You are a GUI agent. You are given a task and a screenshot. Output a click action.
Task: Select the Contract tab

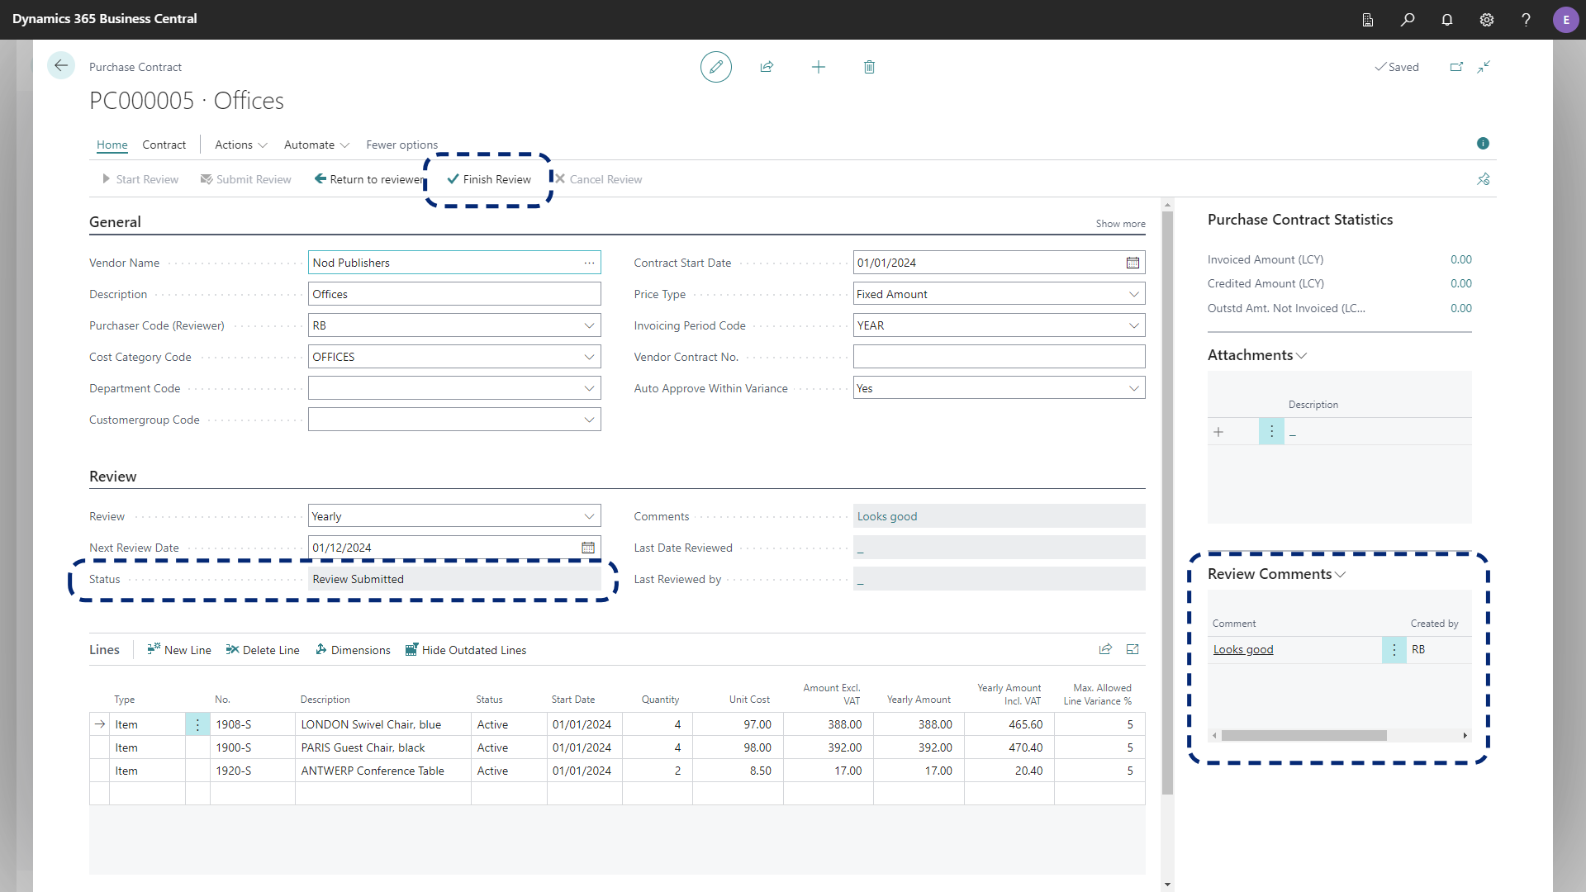164,144
